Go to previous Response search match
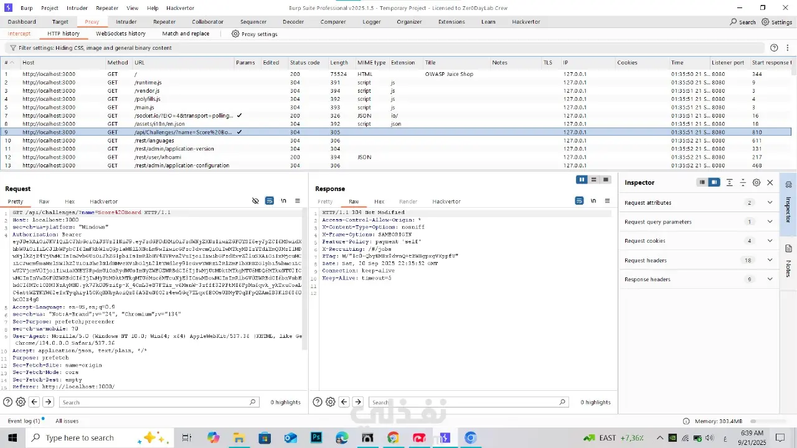This screenshot has height=448, width=797. click(344, 402)
